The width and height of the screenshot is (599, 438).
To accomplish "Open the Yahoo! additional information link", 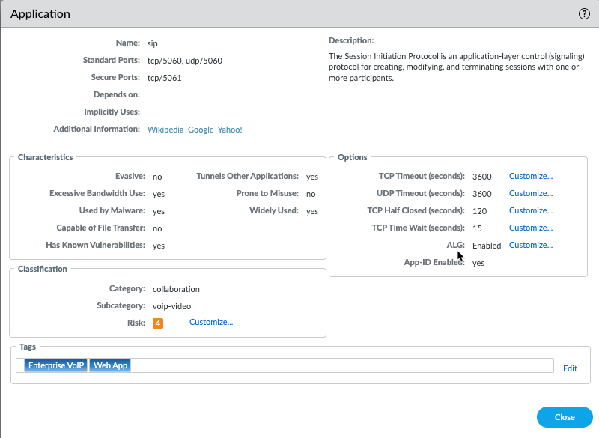I will (230, 130).
